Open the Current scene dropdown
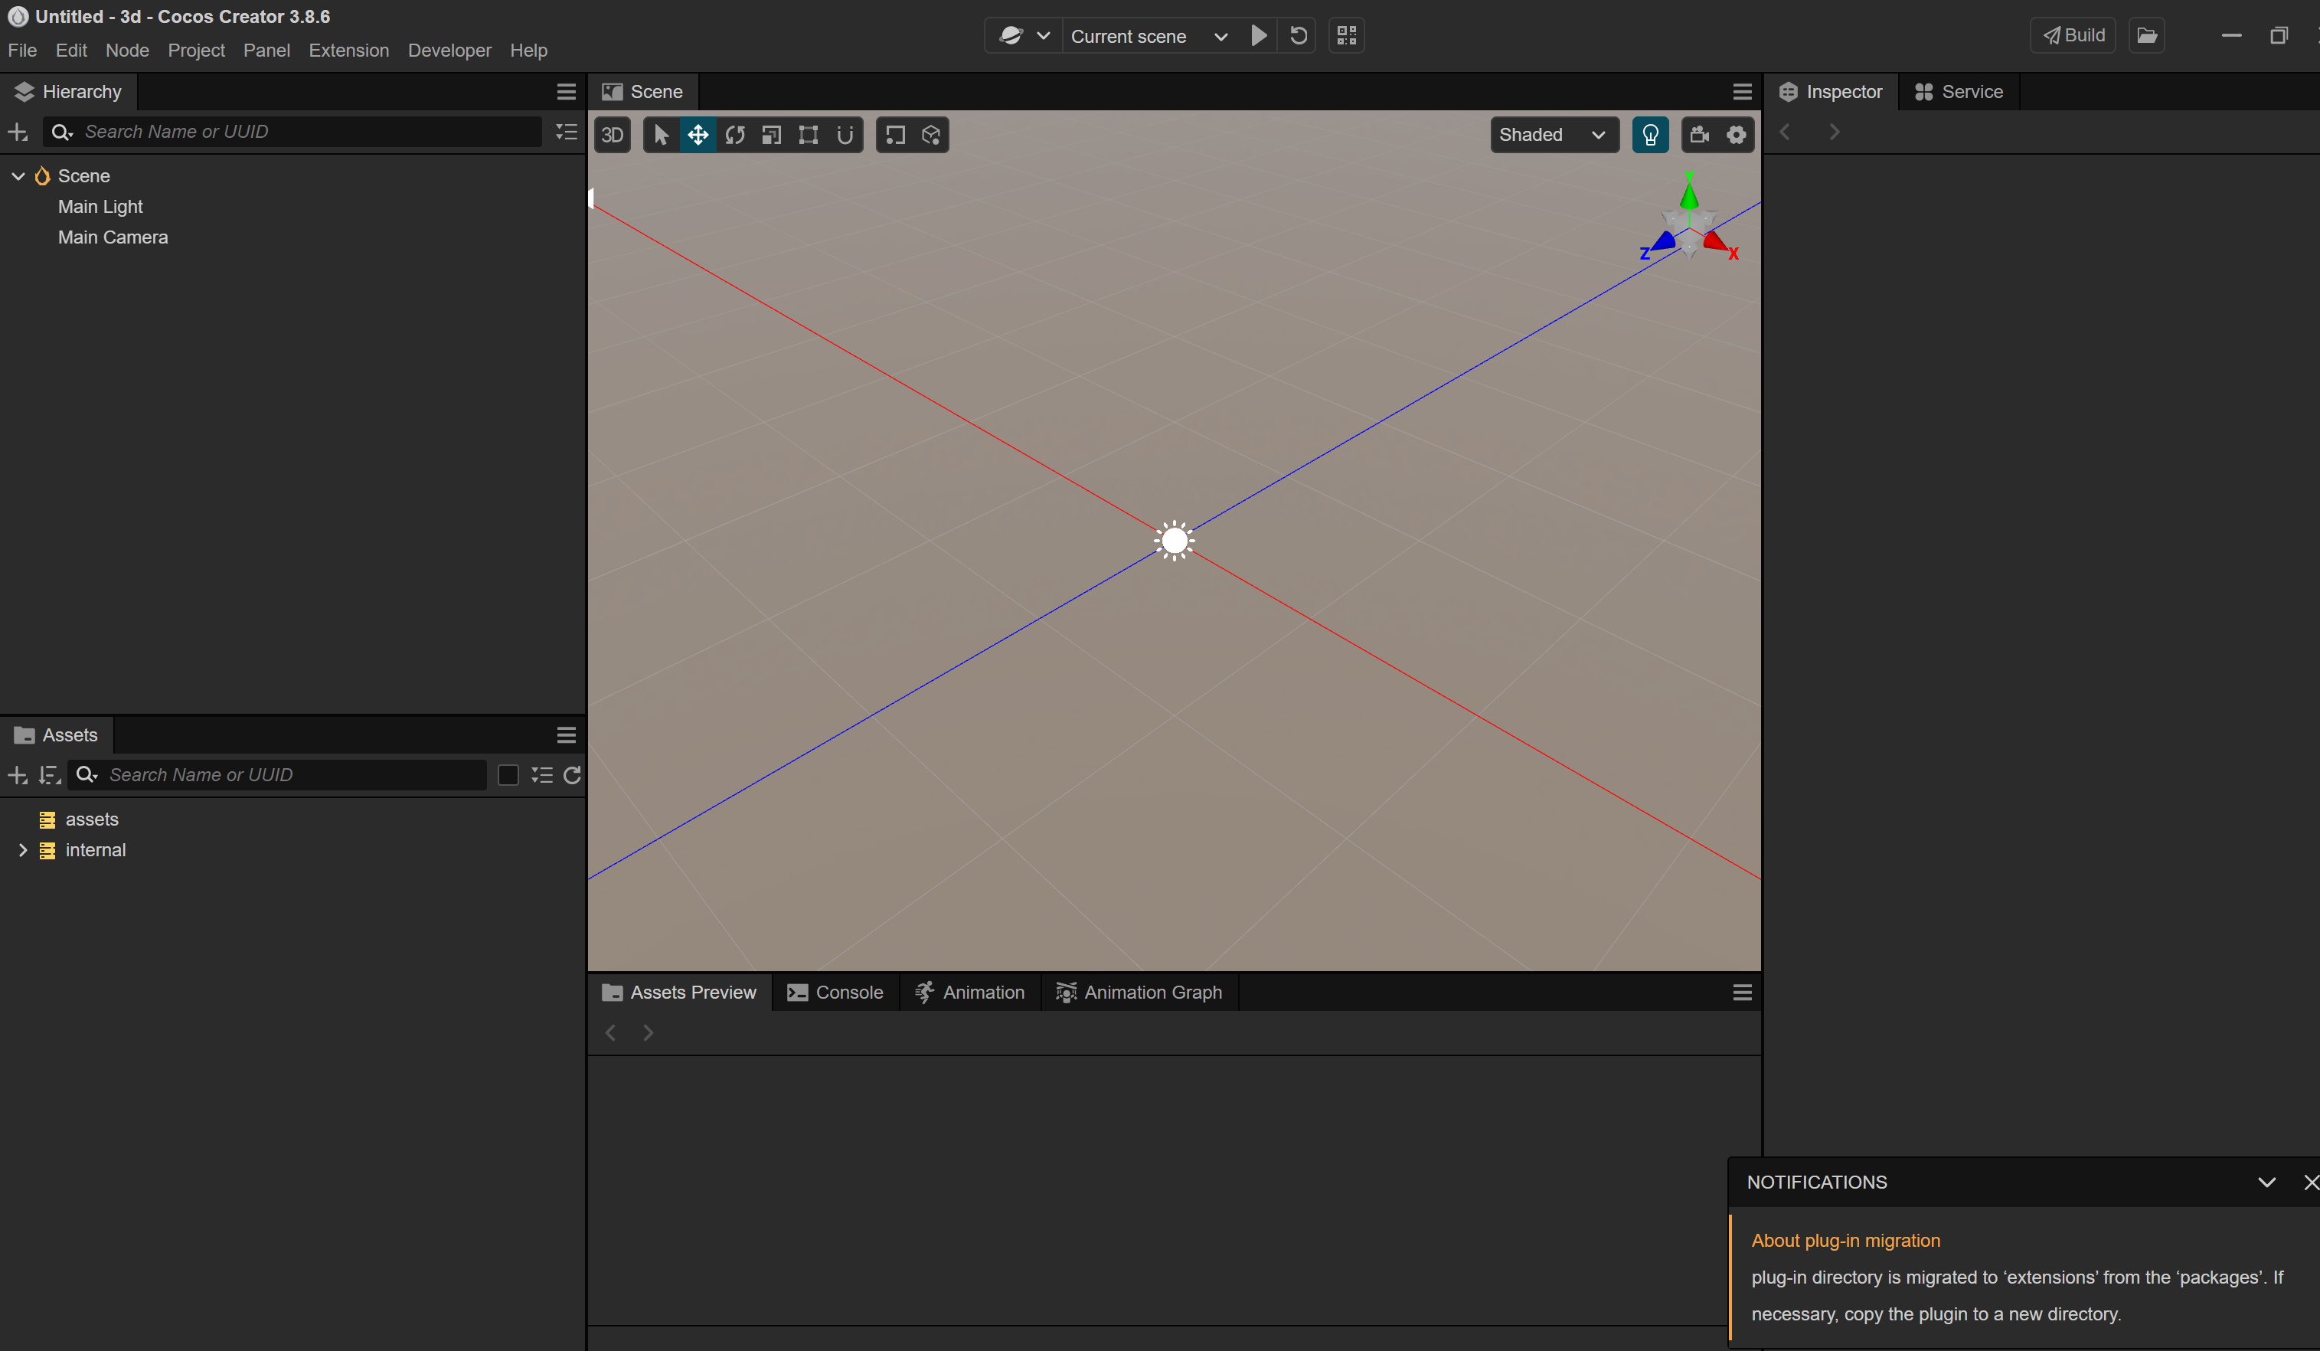This screenshot has width=2320, height=1351. click(1147, 36)
